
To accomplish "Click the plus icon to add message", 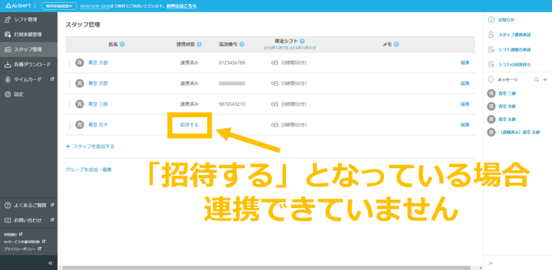I will pos(545,80).
